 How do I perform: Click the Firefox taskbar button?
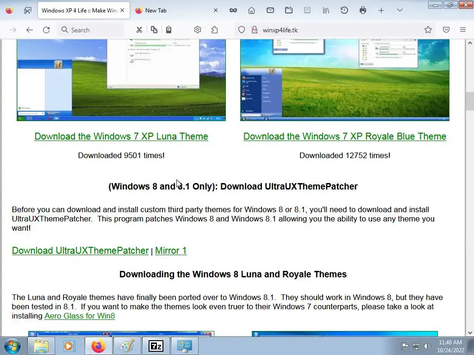[98, 346]
